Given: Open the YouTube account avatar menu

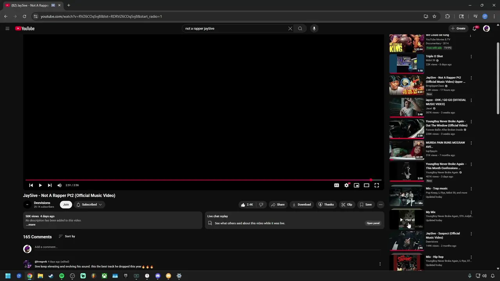Looking at the screenshot, I should click(486, 28).
